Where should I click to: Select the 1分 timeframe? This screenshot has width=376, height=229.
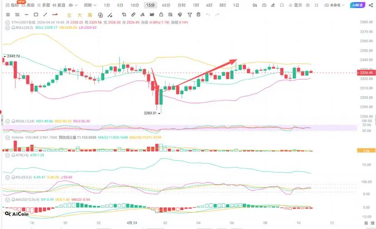click(x=107, y=5)
